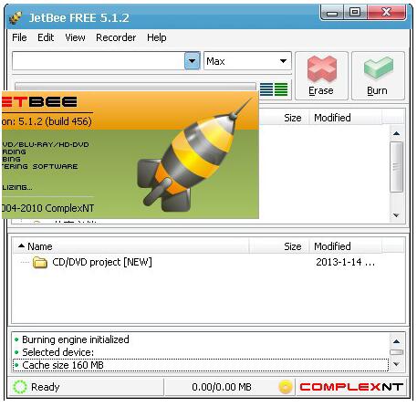Click upper file pane scroll up arrow
The height and width of the screenshot is (407, 417).
pos(396,133)
